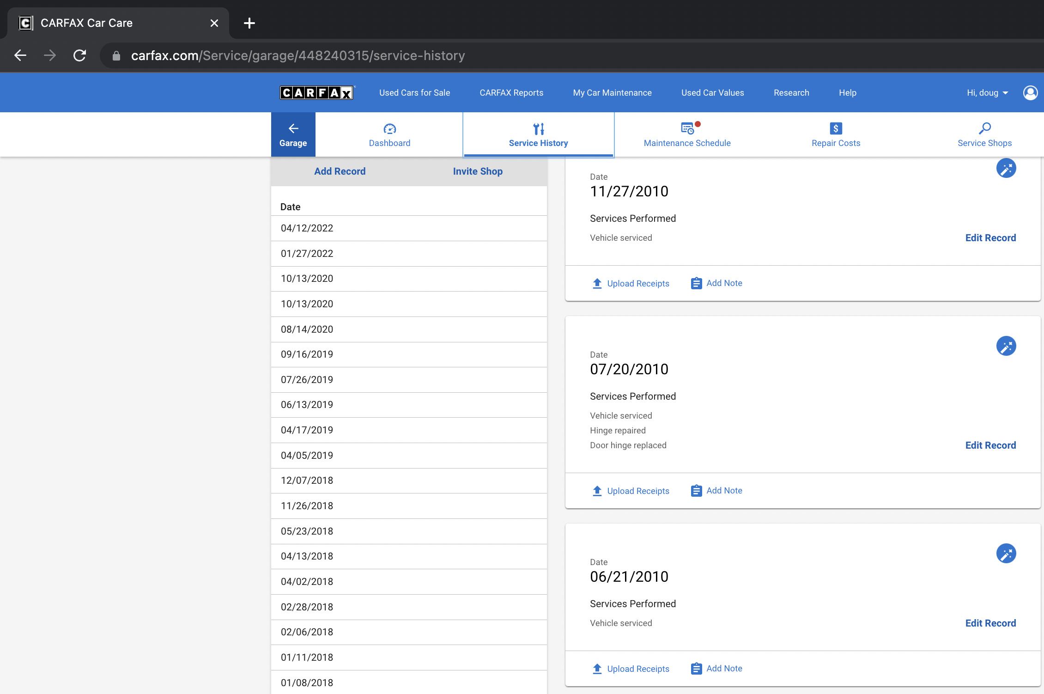Click the Garage back arrow icon

(293, 128)
